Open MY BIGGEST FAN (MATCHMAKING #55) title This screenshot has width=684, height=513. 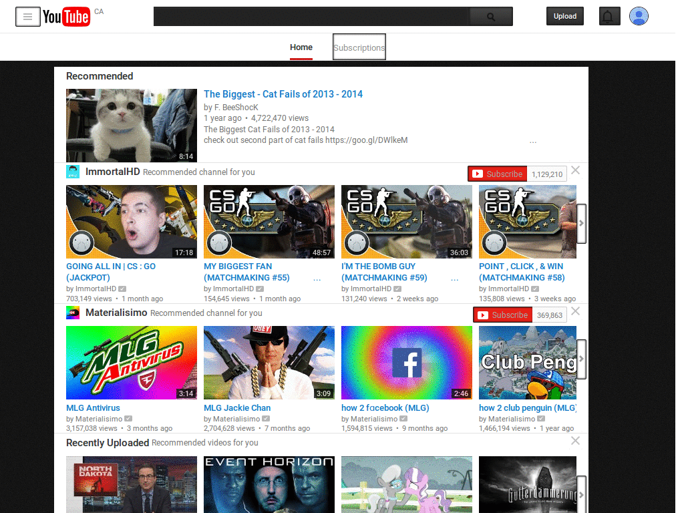(246, 272)
